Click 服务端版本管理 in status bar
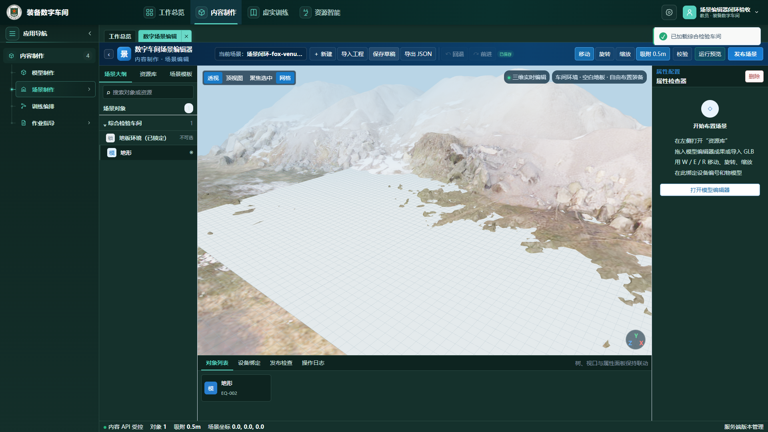This screenshot has width=768, height=432. 744,427
